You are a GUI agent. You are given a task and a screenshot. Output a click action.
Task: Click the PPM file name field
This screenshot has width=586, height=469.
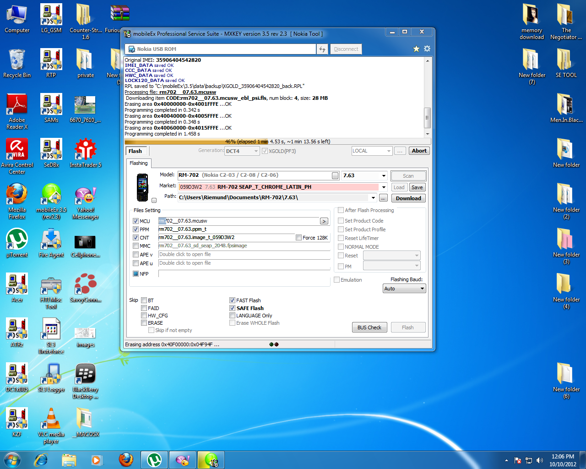pos(244,229)
